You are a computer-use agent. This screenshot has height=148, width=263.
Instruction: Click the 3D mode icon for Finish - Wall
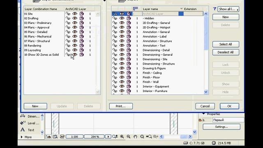[129, 82]
